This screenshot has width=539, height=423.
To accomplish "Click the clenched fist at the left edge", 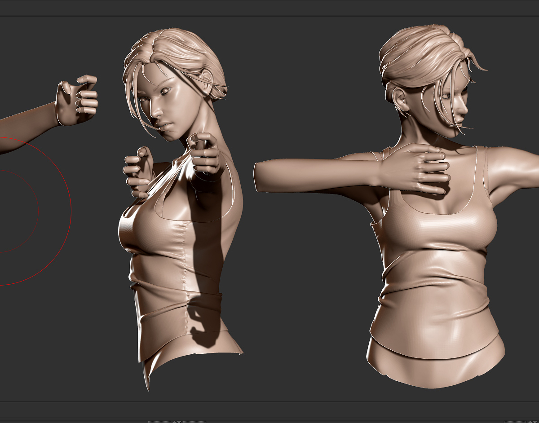I will [76, 101].
